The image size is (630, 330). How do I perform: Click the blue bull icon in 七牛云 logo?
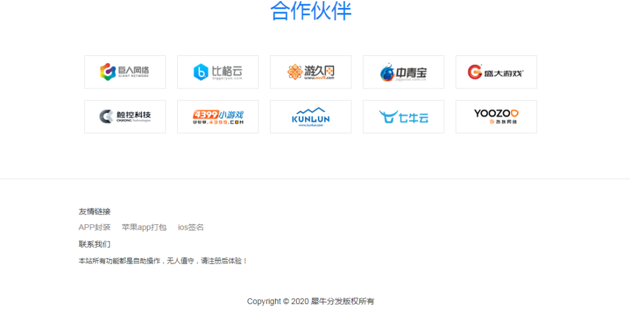[x=388, y=117]
